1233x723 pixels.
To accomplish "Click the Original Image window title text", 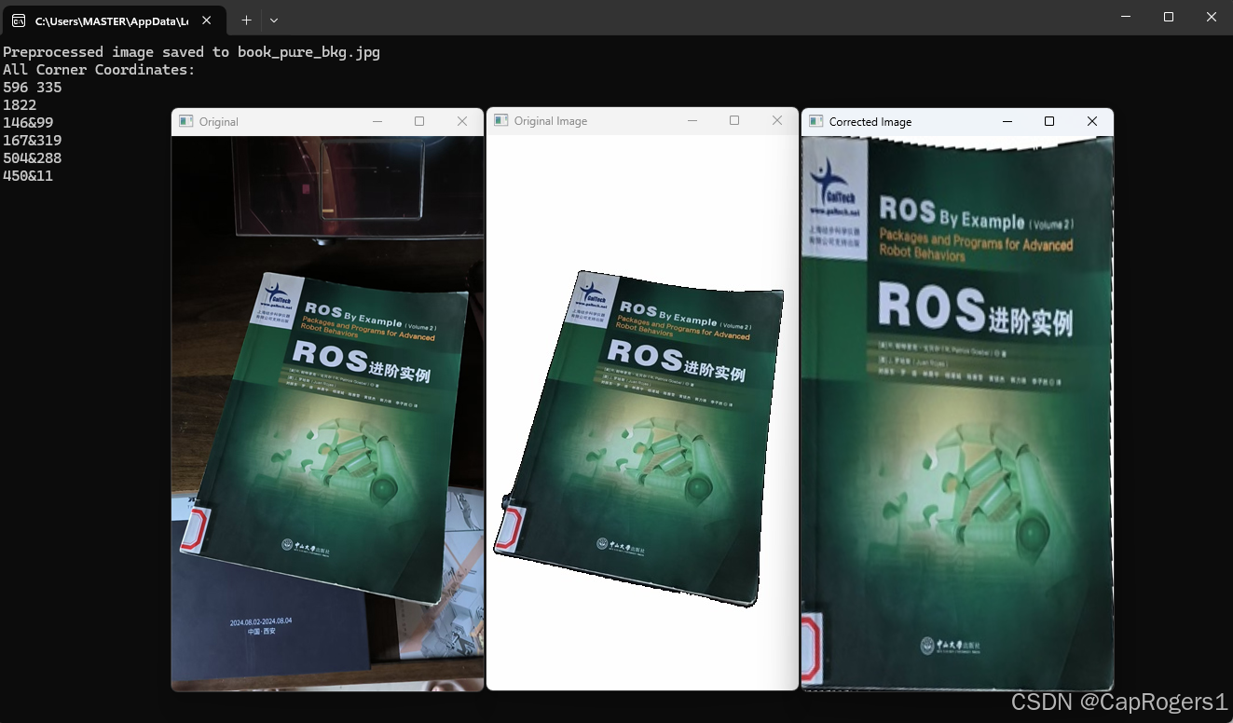I will click(551, 121).
